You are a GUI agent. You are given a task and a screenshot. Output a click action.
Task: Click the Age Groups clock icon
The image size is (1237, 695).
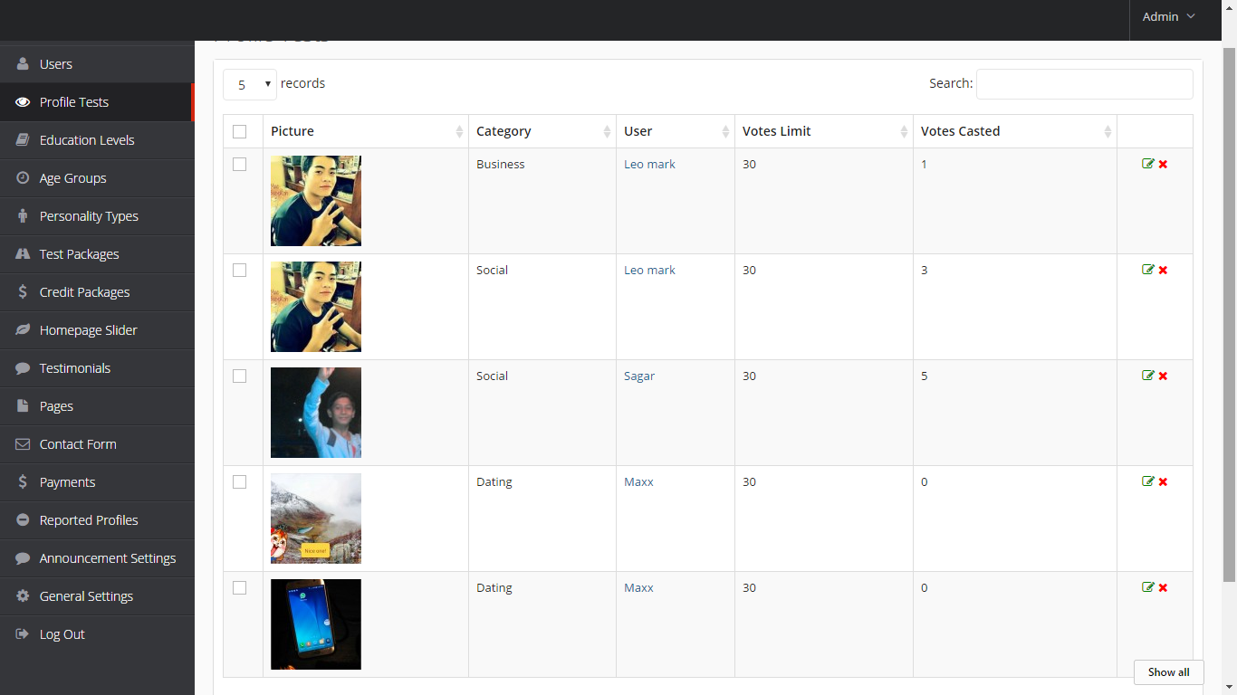[23, 178]
